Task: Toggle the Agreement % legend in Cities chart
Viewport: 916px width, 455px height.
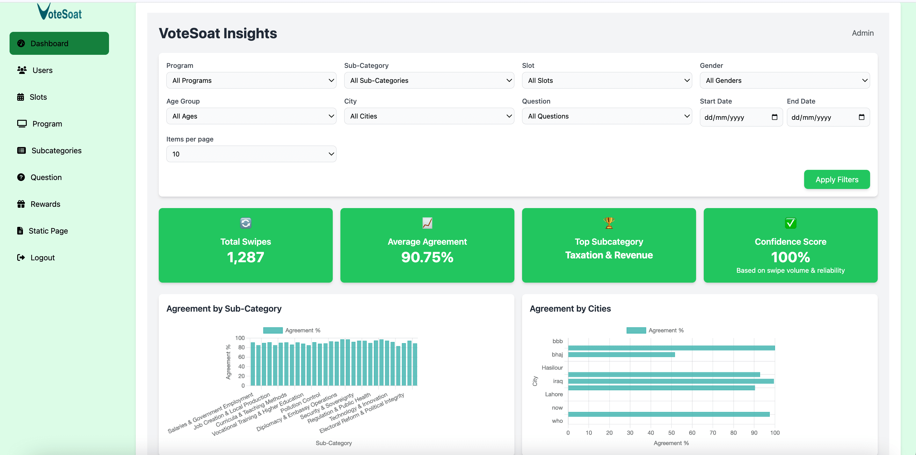Action: point(655,330)
